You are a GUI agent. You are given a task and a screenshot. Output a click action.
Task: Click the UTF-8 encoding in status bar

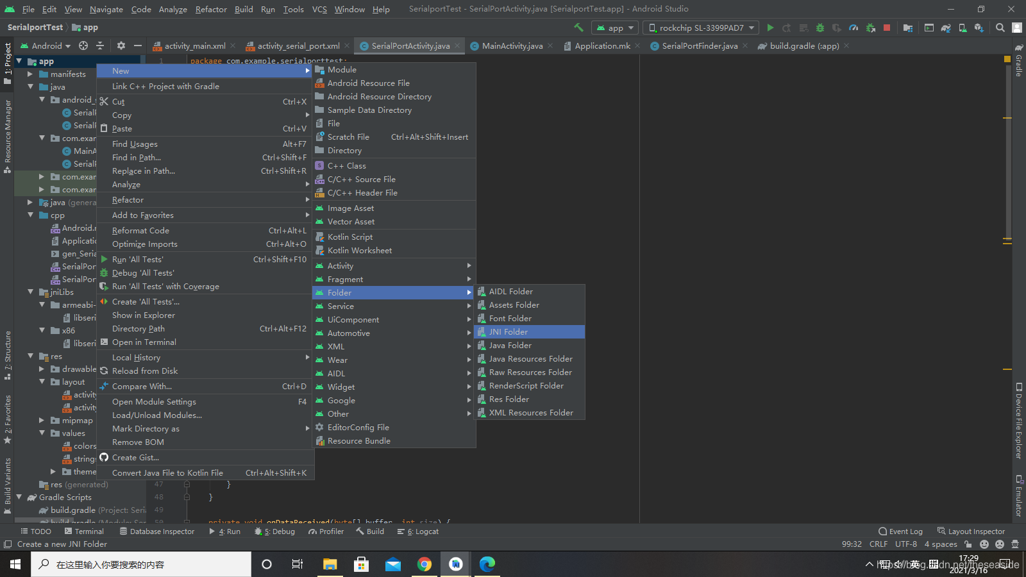point(905,544)
